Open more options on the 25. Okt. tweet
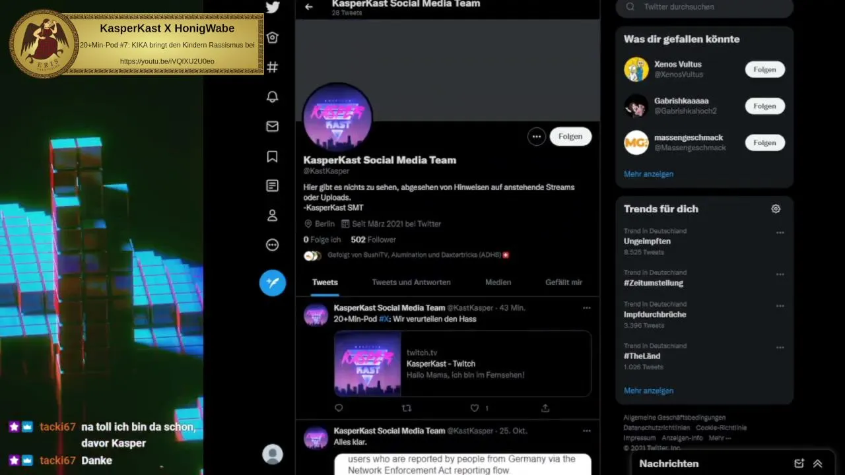This screenshot has width=845, height=475. pyautogui.click(x=586, y=431)
